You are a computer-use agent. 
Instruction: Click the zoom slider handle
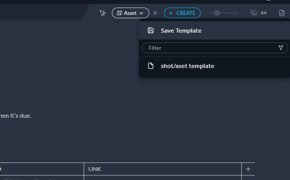pos(217,13)
